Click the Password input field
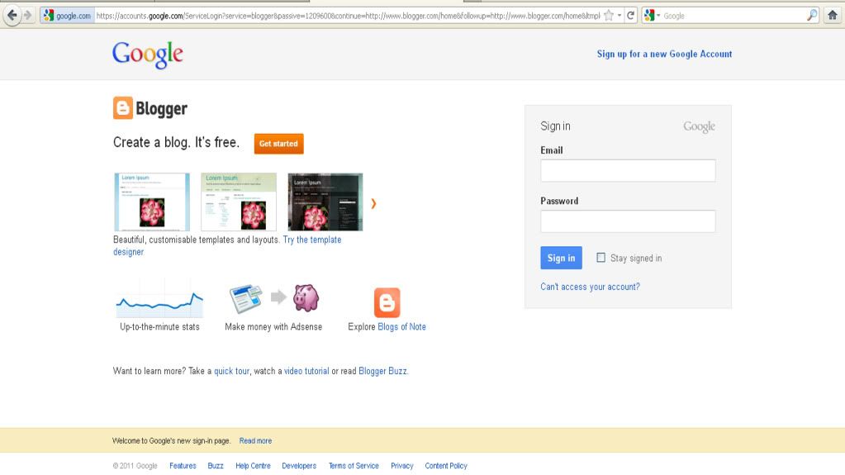 point(628,221)
